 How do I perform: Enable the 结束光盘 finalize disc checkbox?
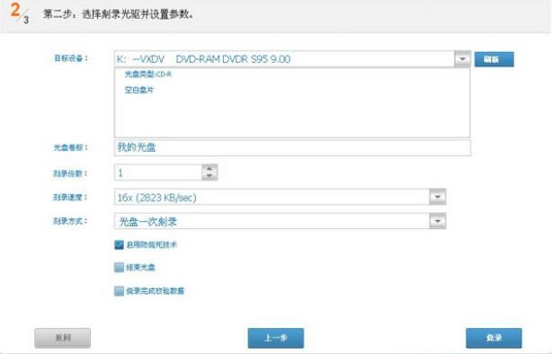(x=119, y=268)
